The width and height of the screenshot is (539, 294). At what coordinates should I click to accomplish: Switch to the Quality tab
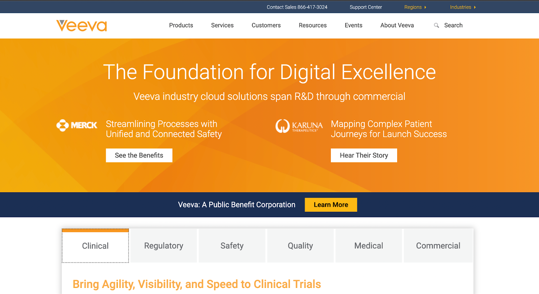click(300, 246)
